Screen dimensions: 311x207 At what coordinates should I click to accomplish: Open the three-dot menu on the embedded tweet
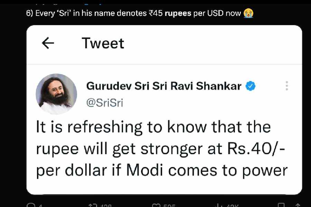[287, 86]
